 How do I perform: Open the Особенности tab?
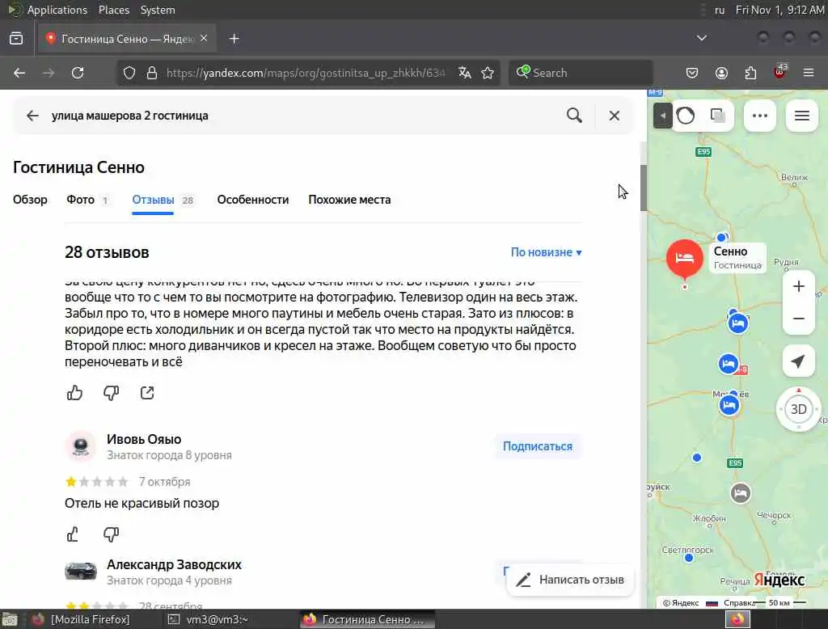[x=253, y=200]
